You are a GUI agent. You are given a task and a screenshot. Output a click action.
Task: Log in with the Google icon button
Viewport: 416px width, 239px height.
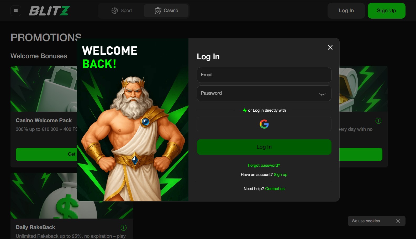pos(264,124)
